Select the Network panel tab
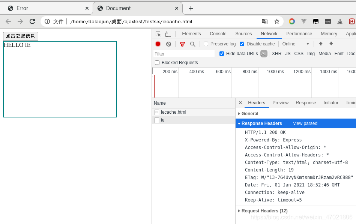Image resolution: width=356 pixels, height=224 pixels. coord(269,34)
